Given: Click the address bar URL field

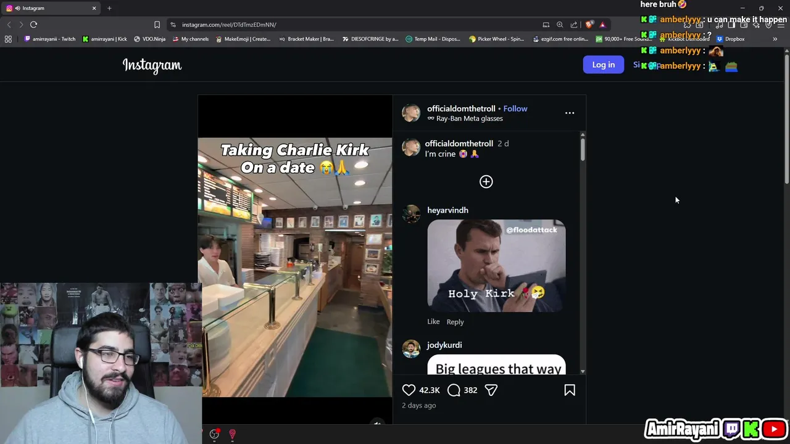Looking at the screenshot, I should (x=358, y=25).
